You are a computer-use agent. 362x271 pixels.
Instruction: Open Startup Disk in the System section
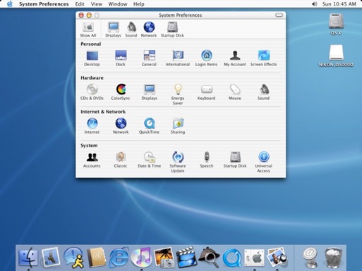pyautogui.click(x=235, y=160)
